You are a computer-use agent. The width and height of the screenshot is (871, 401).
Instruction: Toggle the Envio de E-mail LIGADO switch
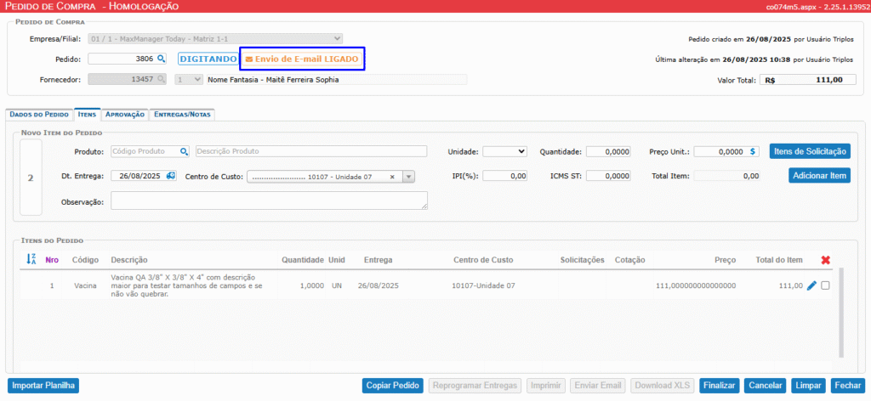pyautogui.click(x=302, y=59)
